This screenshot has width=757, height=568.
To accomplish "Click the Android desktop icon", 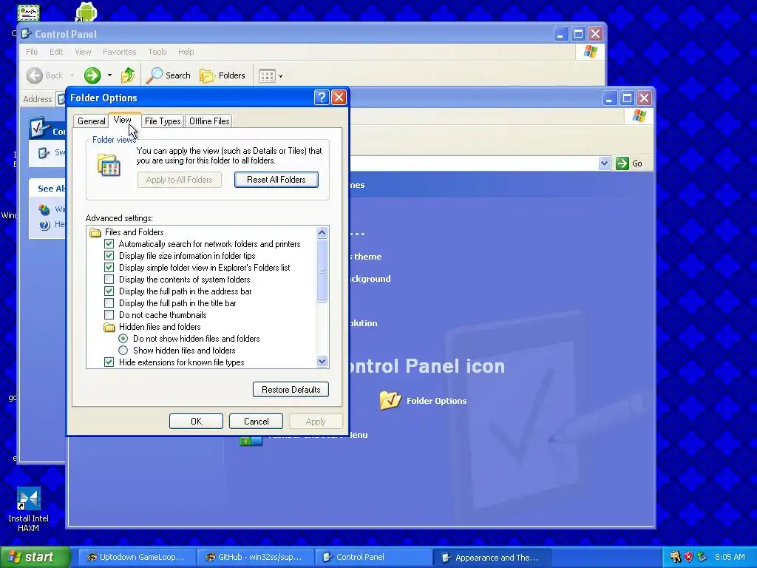I will coord(86,12).
